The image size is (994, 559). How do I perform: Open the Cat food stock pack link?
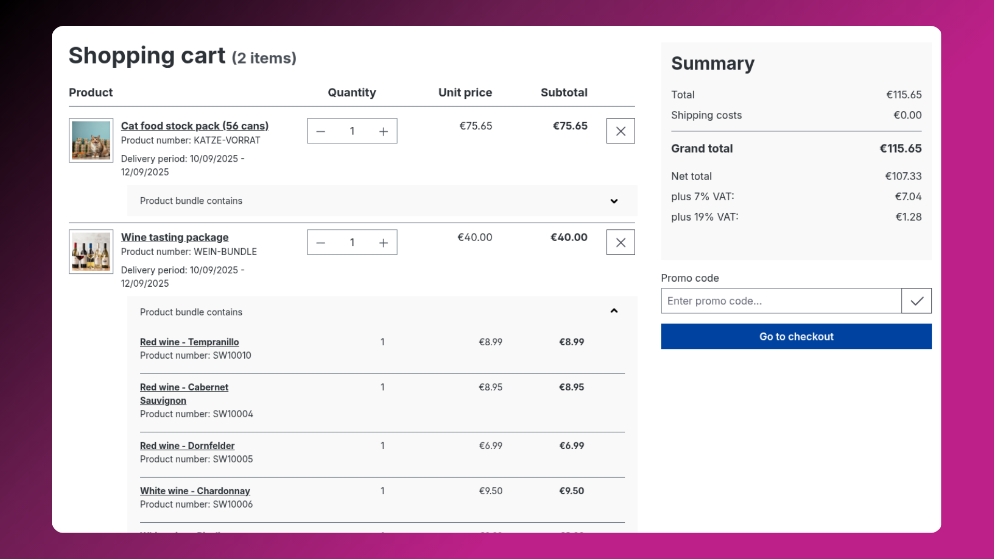pos(195,126)
